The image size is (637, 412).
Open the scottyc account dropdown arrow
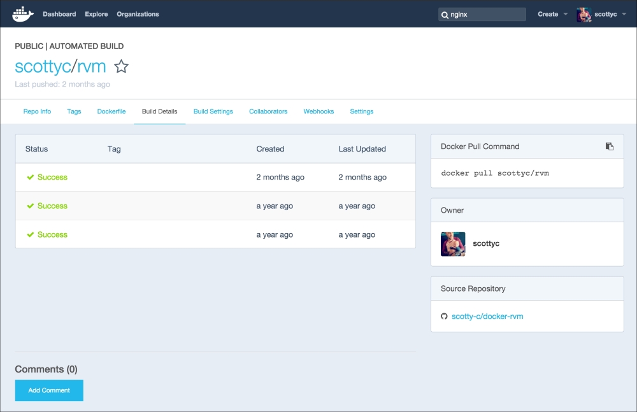[624, 14]
